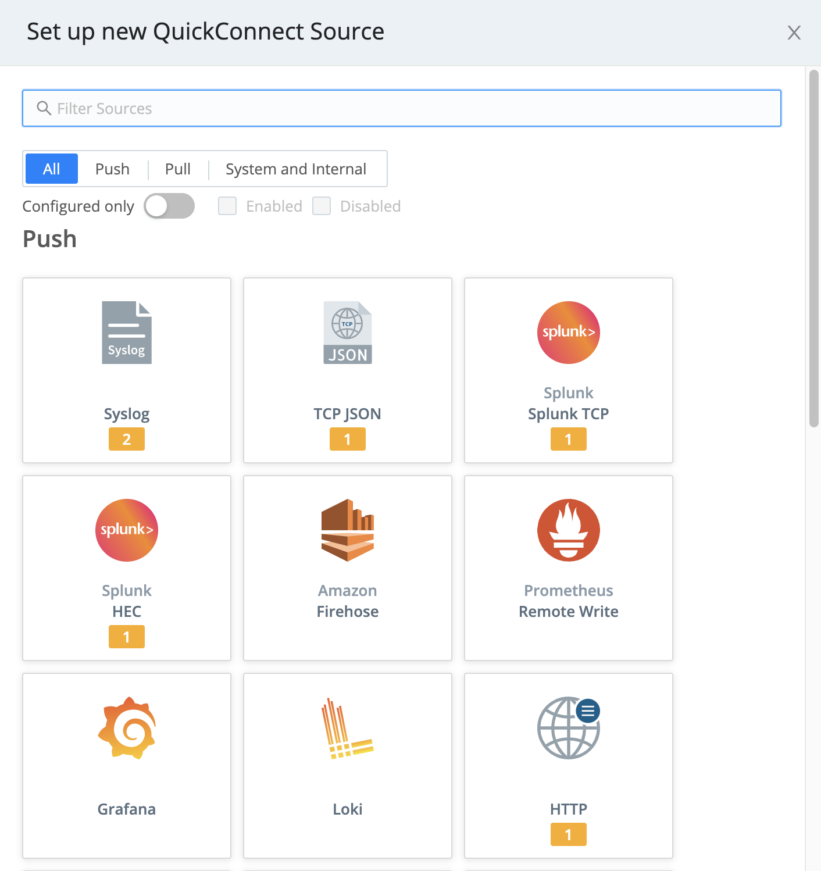Click into the Filter Sources search field
Image resolution: width=821 pixels, height=871 pixels.
[401, 108]
